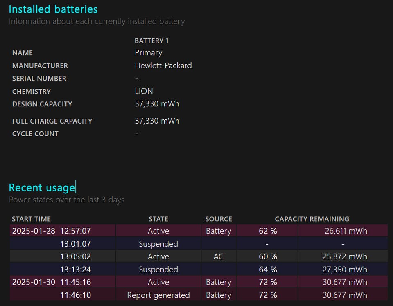Select the CYCLE COUNT label
This screenshot has width=393, height=306.
tap(35, 134)
